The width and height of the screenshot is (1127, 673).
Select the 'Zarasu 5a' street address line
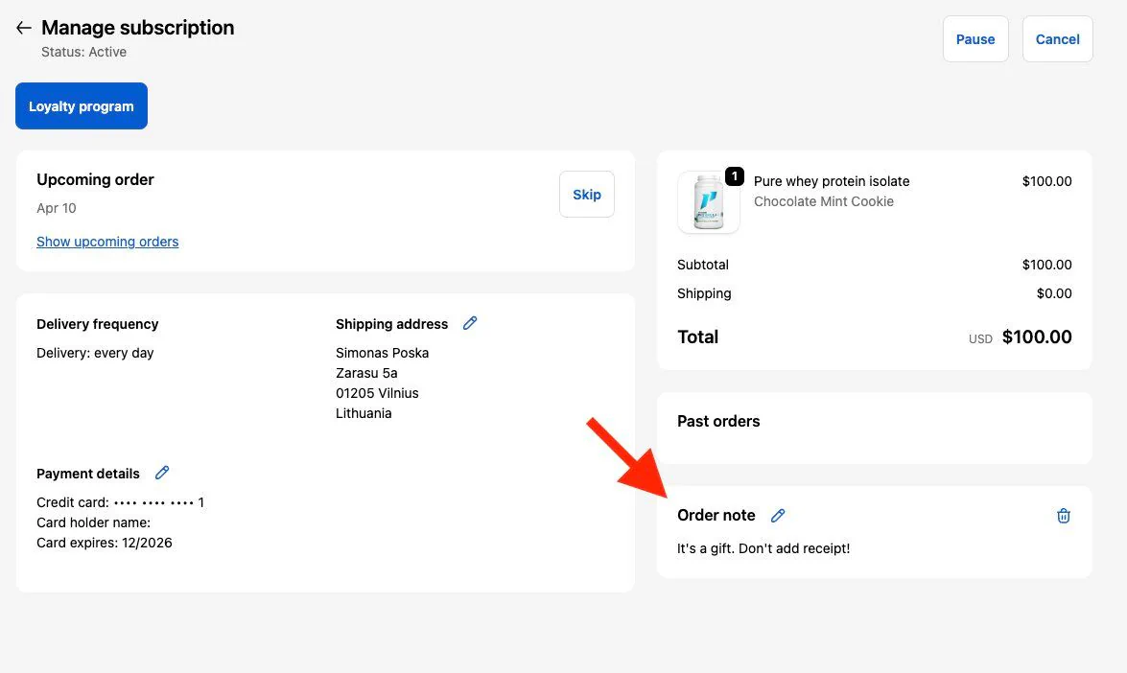366,373
